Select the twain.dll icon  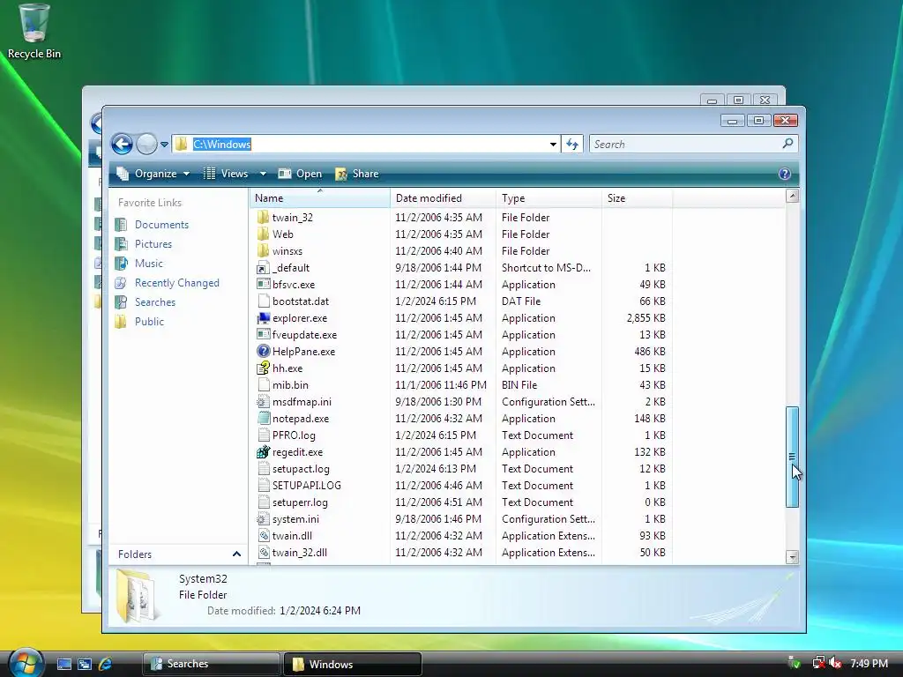click(263, 535)
